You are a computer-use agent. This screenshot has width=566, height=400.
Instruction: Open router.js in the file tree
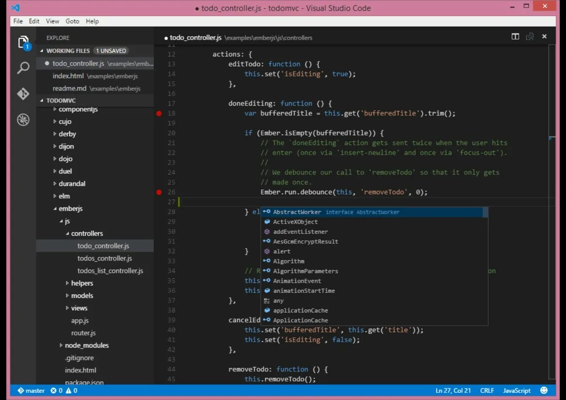tap(95, 333)
